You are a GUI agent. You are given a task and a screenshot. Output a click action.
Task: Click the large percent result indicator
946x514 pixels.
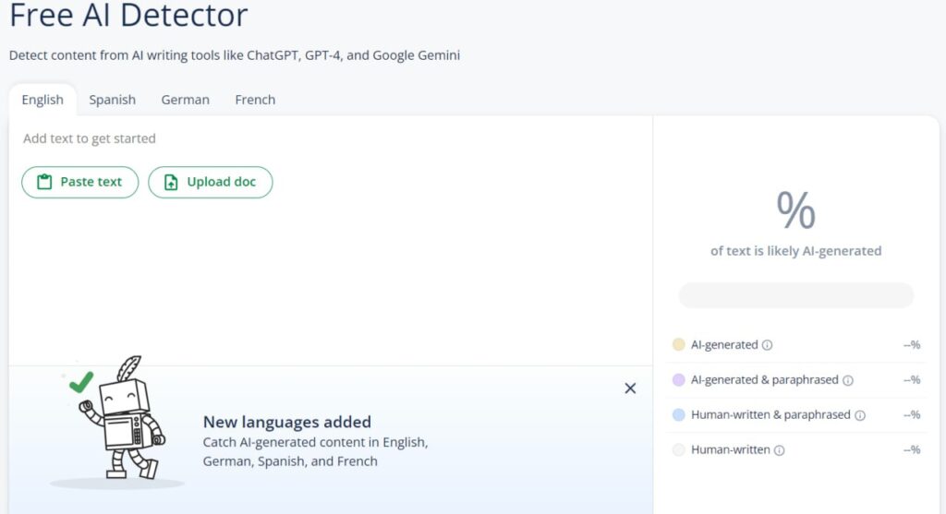795,210
